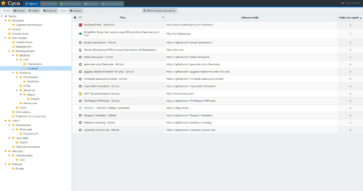Sort the Titre column
Screen dimensions: 363x191
[x=122, y=18]
